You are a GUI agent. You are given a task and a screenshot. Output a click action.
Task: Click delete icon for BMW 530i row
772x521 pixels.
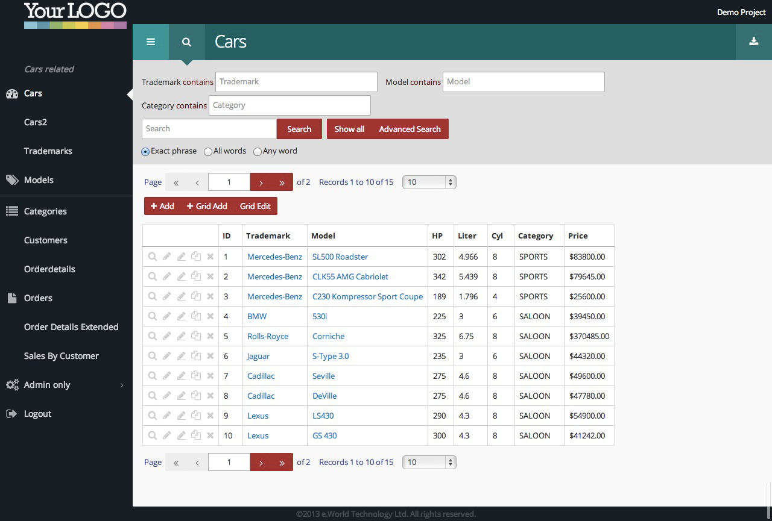[210, 316]
